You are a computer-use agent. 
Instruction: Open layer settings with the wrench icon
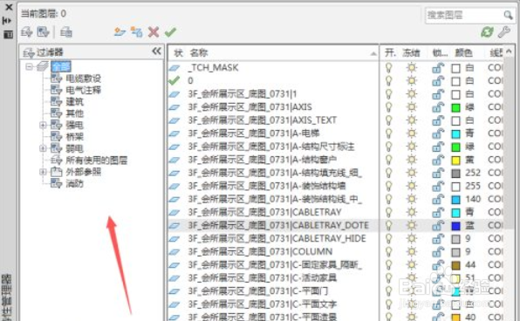(x=504, y=32)
